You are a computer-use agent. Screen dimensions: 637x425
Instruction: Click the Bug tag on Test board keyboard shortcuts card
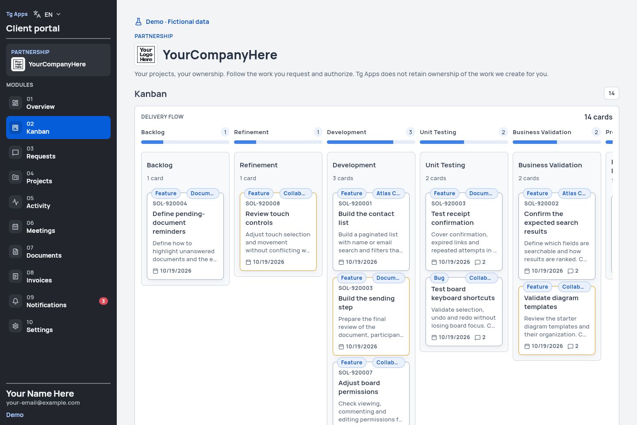[439, 278]
